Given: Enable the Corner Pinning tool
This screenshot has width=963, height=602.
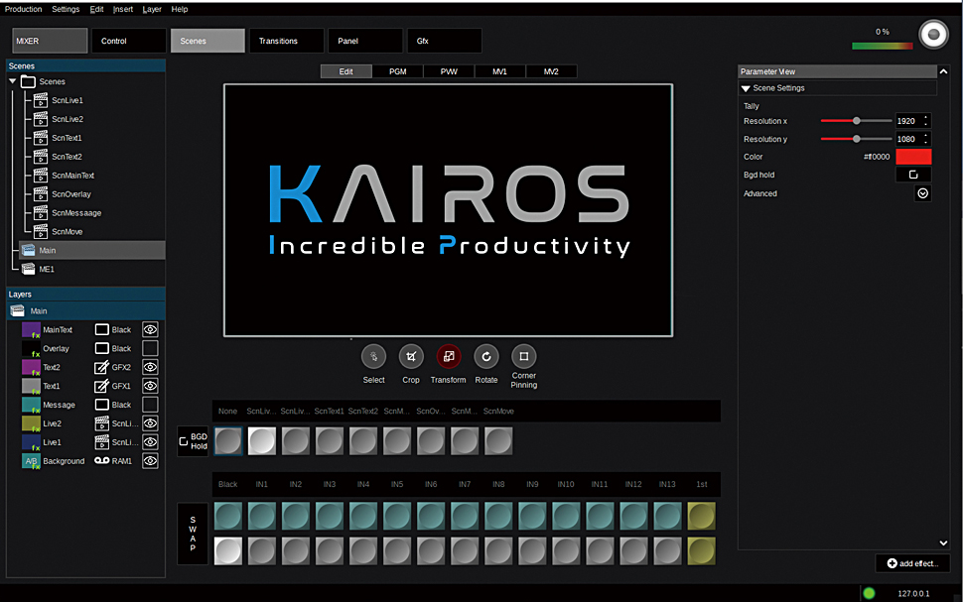Looking at the screenshot, I should 524,356.
